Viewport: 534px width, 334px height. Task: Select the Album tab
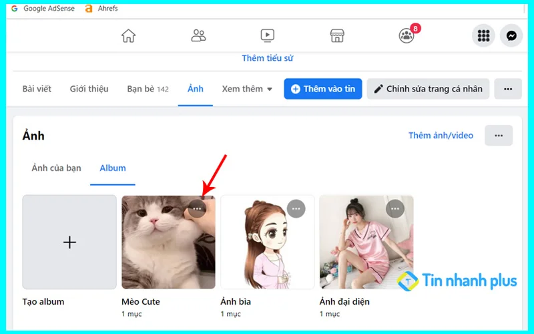[113, 168]
